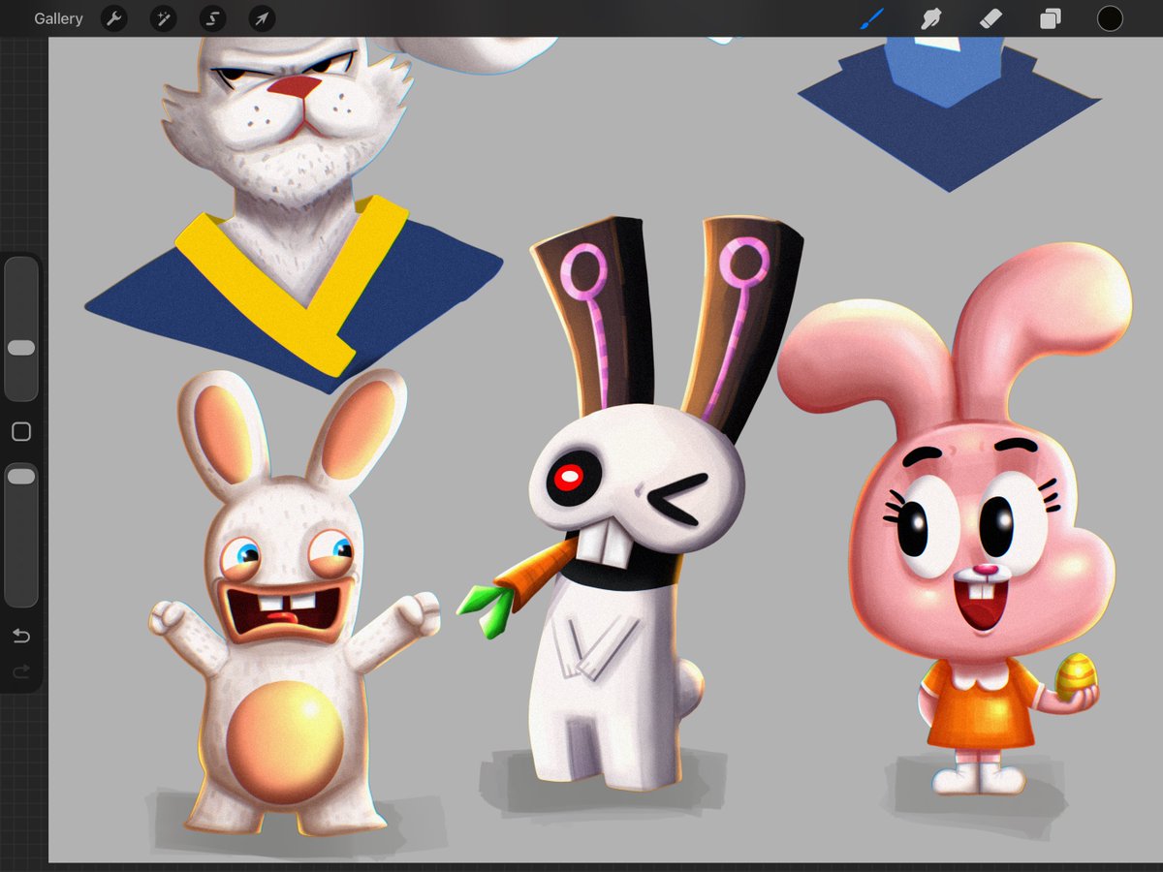This screenshot has height=872, width=1163.
Task: Open the black color picker
Action: [x=1110, y=18]
